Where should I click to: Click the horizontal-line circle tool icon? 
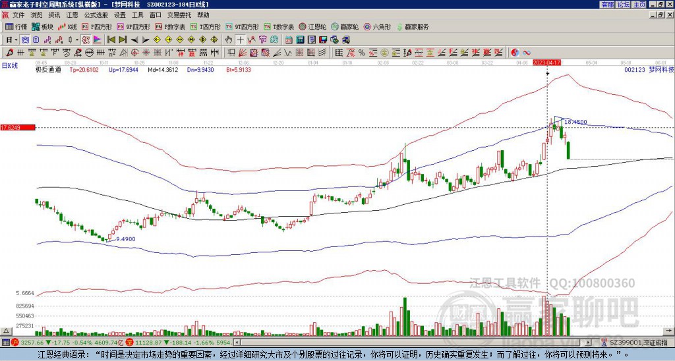[89, 53]
